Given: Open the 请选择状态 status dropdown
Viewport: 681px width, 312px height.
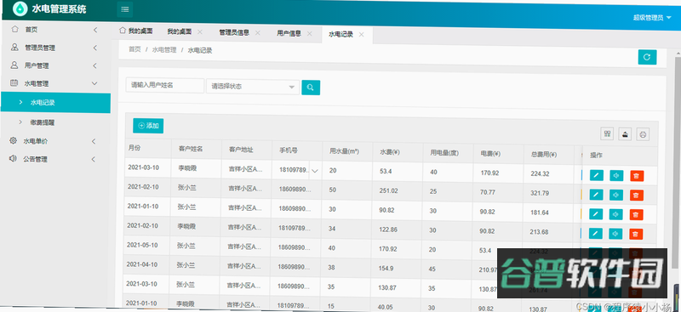Looking at the screenshot, I should point(253,87).
